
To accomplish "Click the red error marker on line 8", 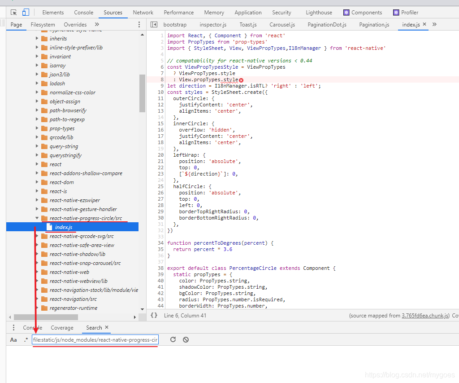I will click(x=241, y=80).
